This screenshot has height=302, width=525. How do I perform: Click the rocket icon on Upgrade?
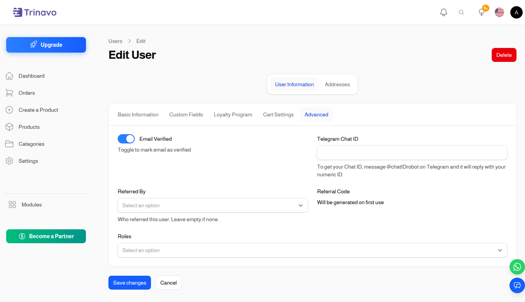34,45
